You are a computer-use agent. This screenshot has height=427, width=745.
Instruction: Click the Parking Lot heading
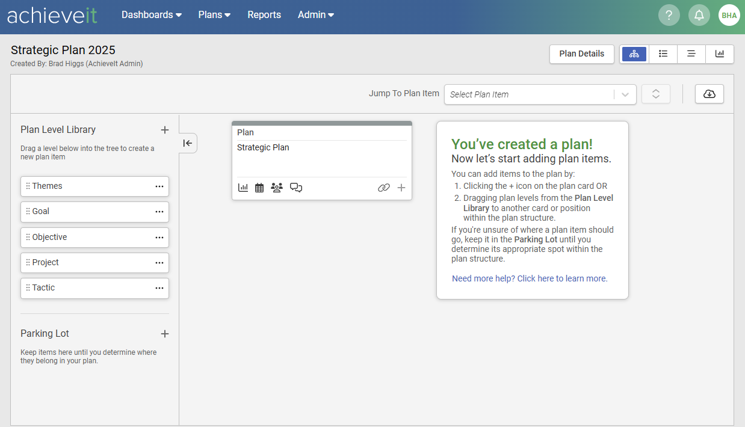click(45, 334)
